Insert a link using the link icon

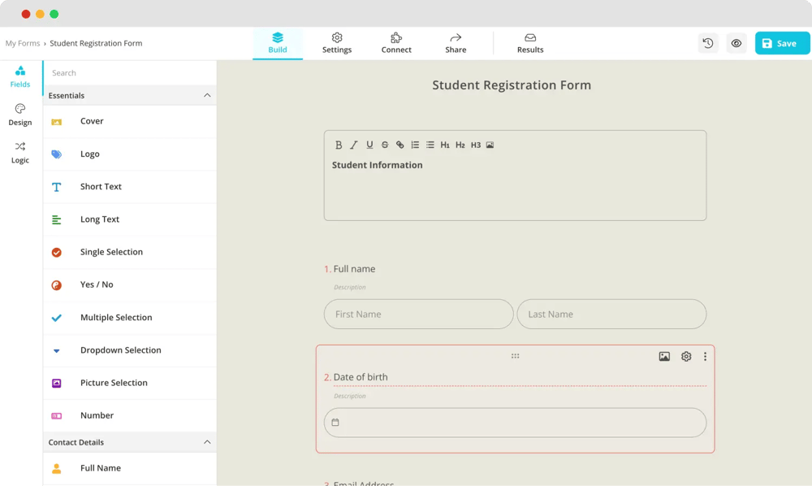pos(400,145)
